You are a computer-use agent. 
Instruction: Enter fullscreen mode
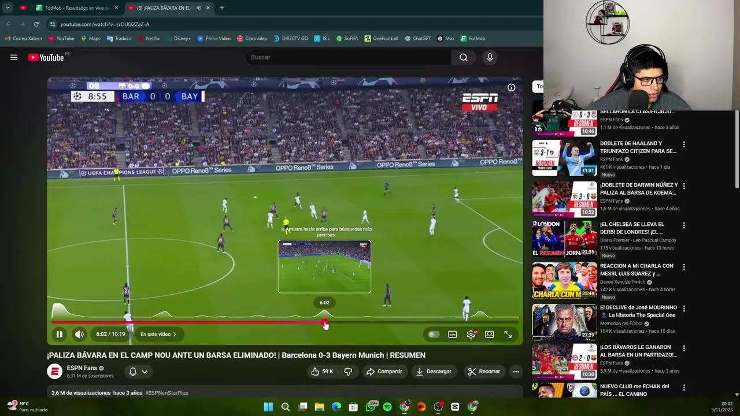(x=508, y=334)
